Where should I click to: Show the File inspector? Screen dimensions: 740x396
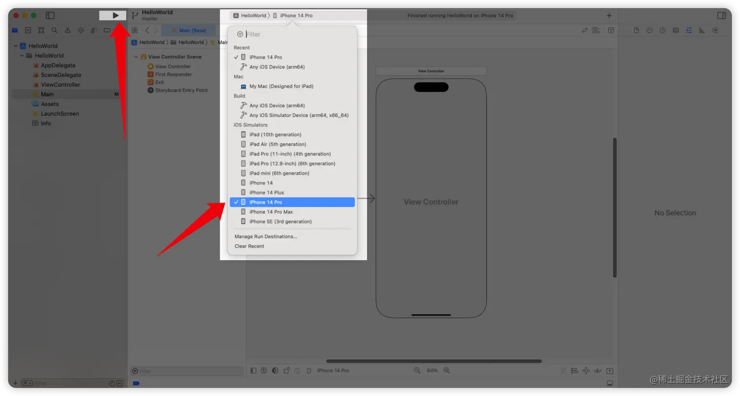pyautogui.click(x=636, y=30)
